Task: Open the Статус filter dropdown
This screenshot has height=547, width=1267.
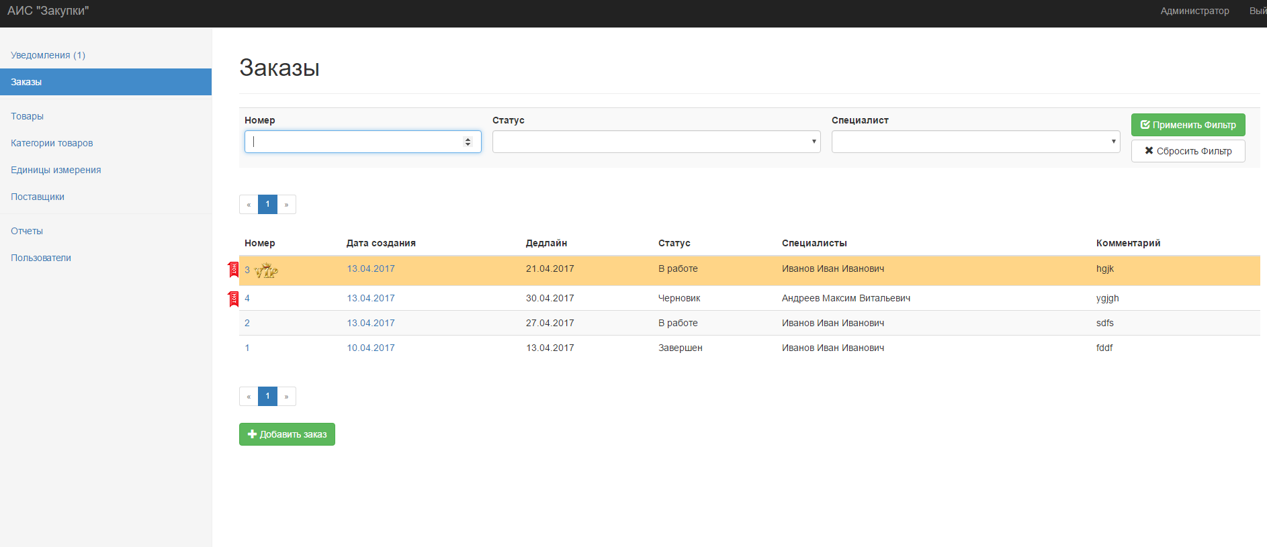Action: (656, 142)
